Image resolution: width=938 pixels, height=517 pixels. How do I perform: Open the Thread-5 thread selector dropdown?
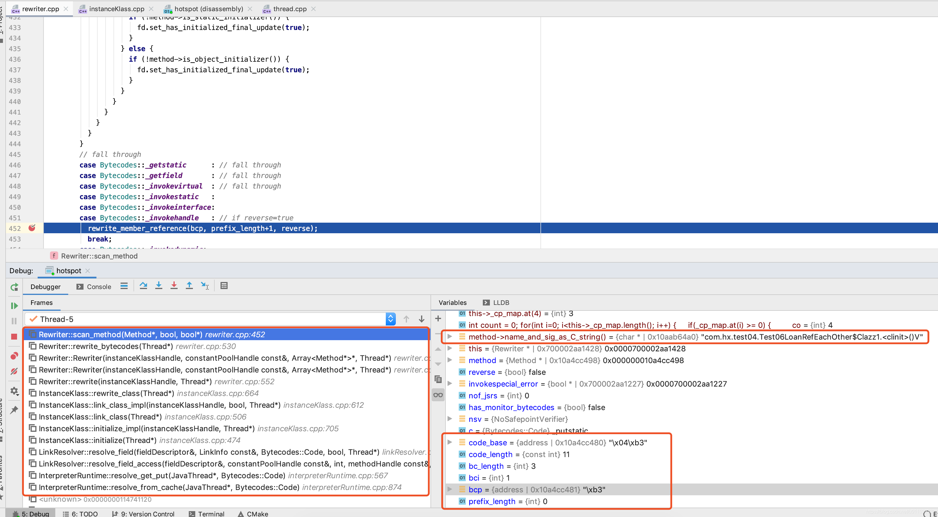tap(390, 319)
